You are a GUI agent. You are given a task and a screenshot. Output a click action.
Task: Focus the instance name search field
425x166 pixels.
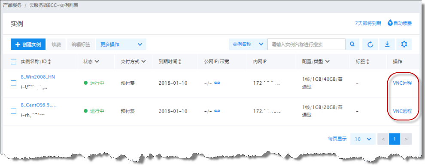click(x=306, y=44)
